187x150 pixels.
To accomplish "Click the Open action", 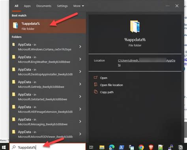I will (104, 78).
